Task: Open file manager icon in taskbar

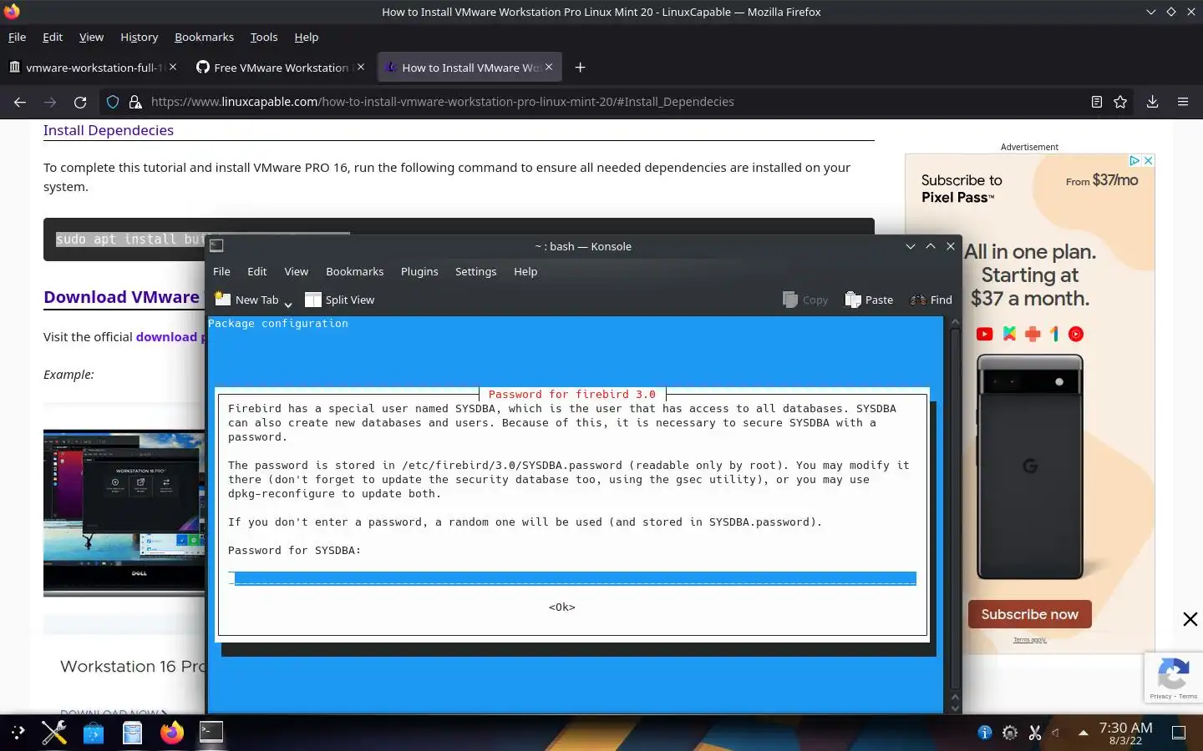Action: pos(133,733)
